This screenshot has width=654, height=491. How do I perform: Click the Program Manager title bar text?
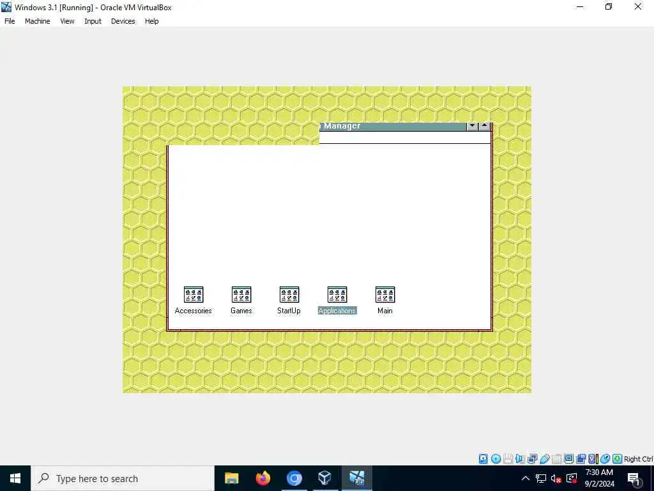pos(340,126)
